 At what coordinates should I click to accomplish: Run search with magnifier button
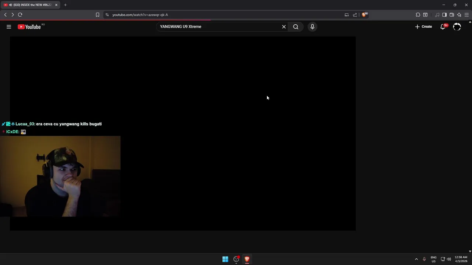tap(296, 26)
